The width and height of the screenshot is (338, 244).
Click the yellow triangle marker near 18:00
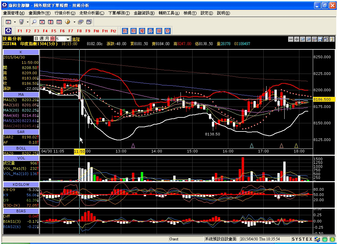coord(296,146)
